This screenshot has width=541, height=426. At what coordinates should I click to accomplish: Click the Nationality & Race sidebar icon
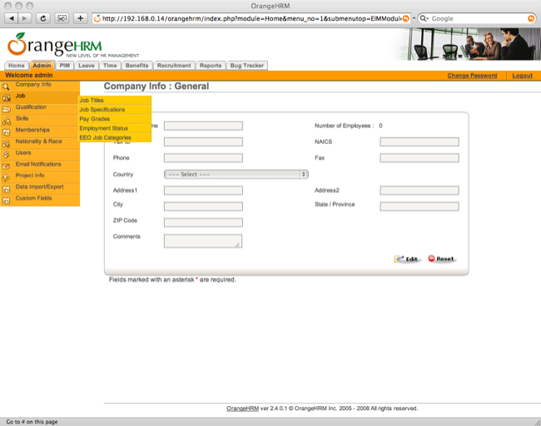click(x=6, y=144)
